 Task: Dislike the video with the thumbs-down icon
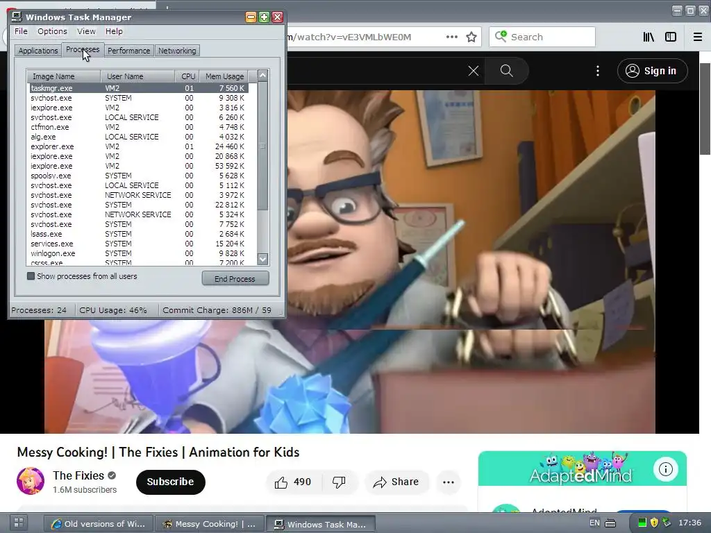click(x=339, y=482)
